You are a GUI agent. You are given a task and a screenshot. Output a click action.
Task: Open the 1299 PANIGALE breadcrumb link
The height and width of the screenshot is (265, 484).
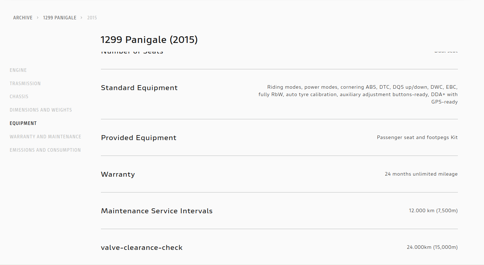point(60,18)
